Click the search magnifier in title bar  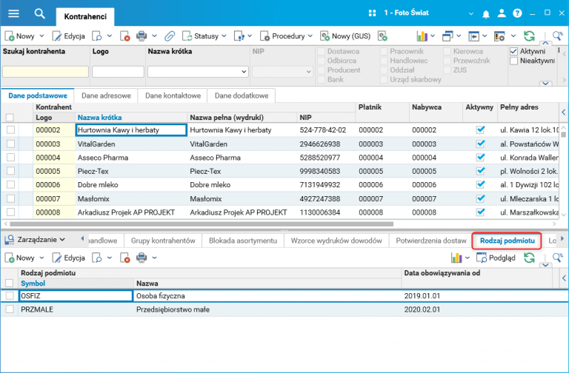tap(40, 13)
